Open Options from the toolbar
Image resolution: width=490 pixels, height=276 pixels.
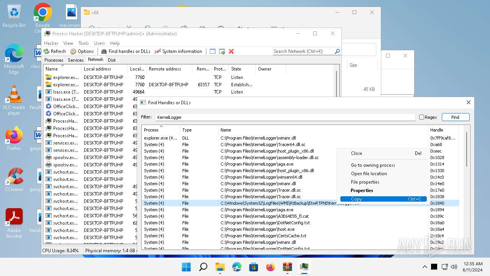82,51
